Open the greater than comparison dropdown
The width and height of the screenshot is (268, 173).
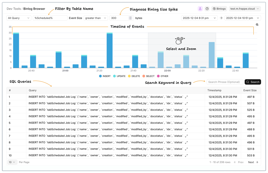[96, 18]
